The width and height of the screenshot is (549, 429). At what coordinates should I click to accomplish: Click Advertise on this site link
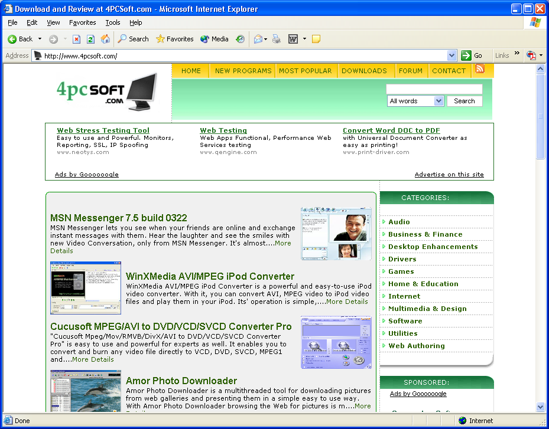[449, 174]
